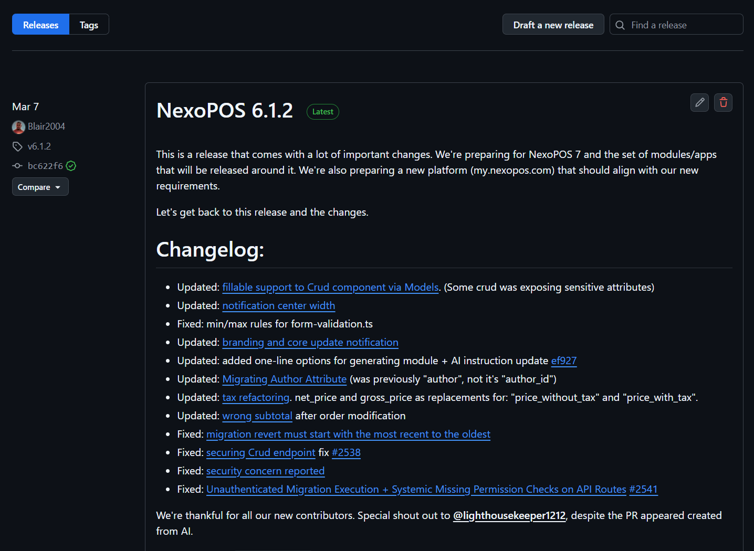
Task: Open the Migrating Author Attribute link
Action: click(285, 379)
